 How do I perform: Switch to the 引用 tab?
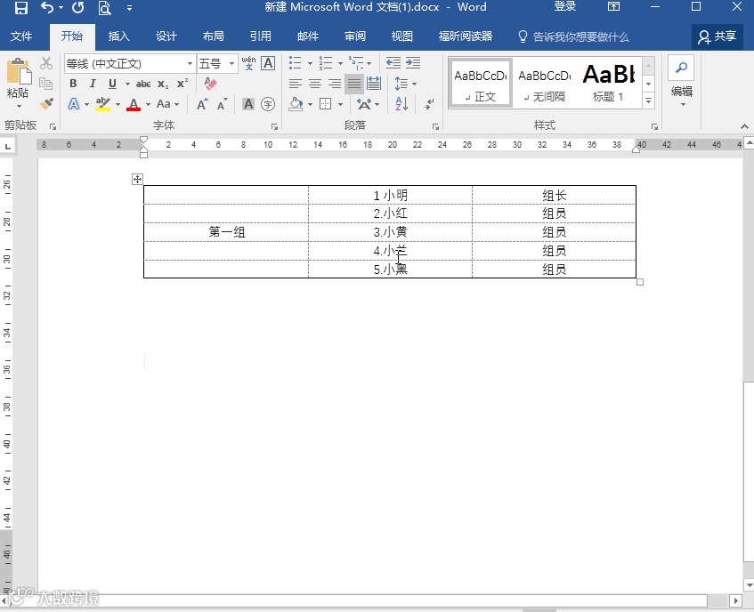(x=260, y=36)
